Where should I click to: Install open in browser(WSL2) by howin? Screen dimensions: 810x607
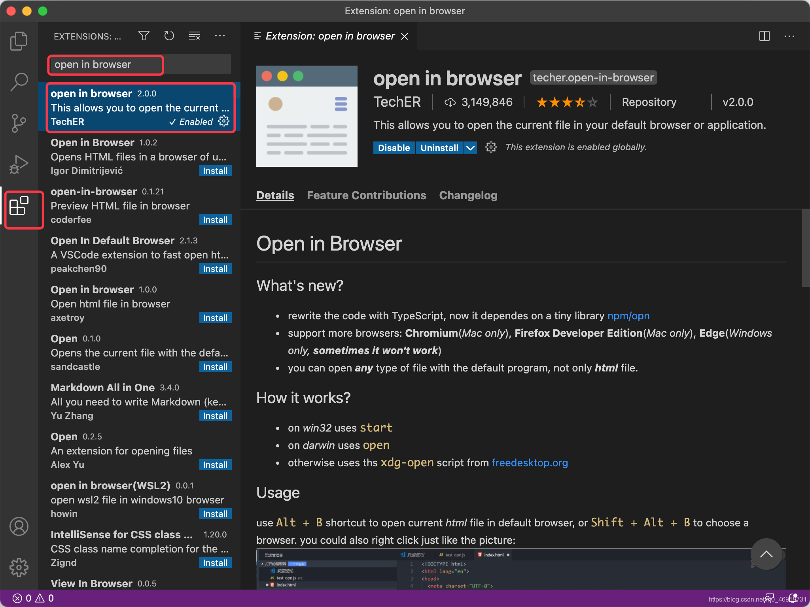click(215, 514)
